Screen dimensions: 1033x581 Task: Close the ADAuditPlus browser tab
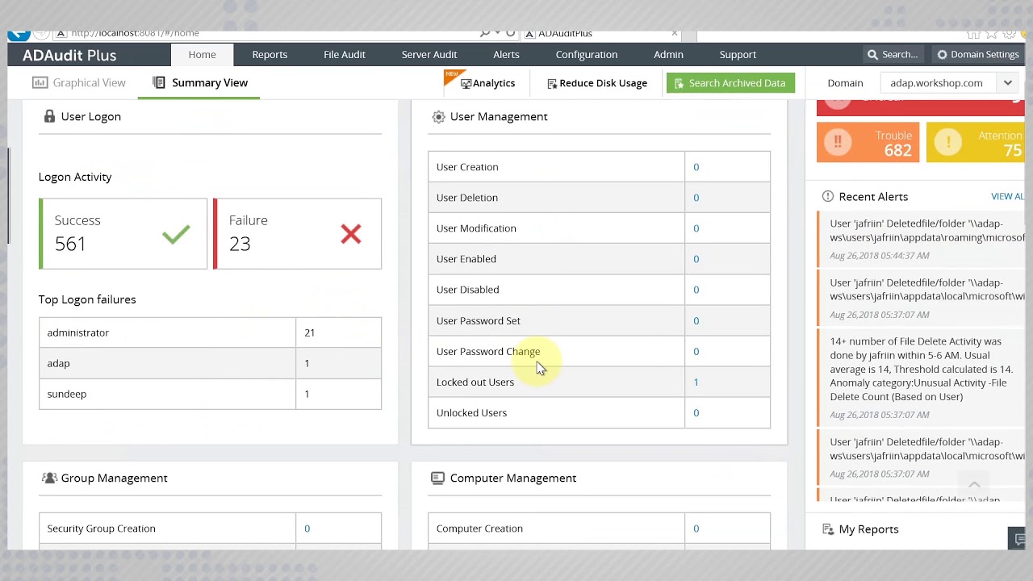(x=675, y=34)
